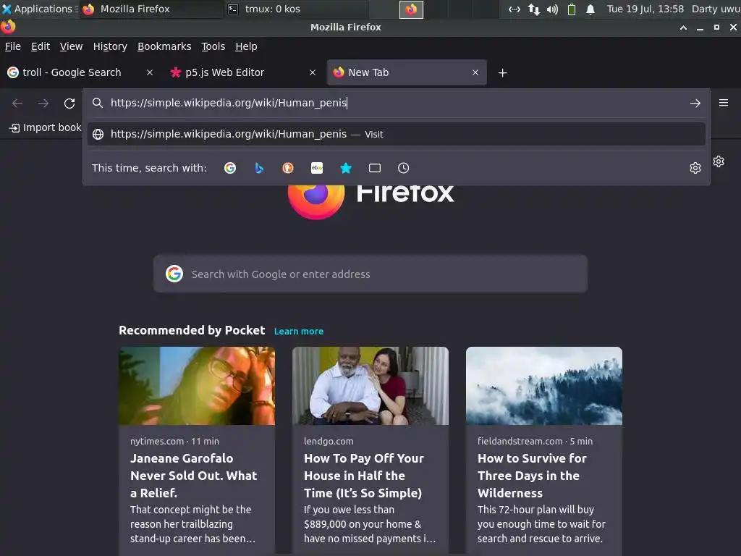Close the troll - Google Search tab
This screenshot has height=556, width=741.
tap(150, 72)
